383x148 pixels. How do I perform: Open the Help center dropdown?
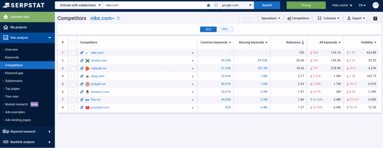342,5
